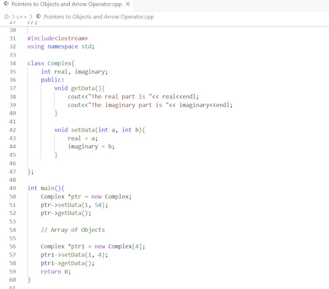This screenshot has width=329, height=289.
Task: Click 'int real, imaginary;' line
Action: tap(75, 72)
